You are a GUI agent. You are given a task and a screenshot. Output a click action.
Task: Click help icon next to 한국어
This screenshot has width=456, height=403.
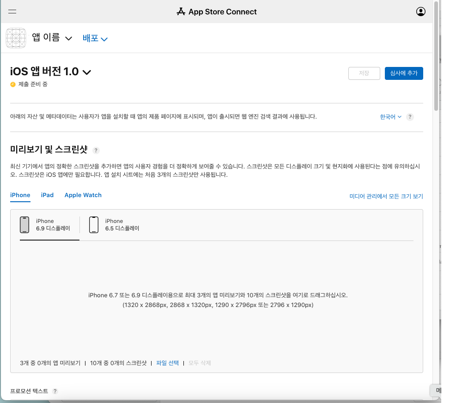coord(410,117)
